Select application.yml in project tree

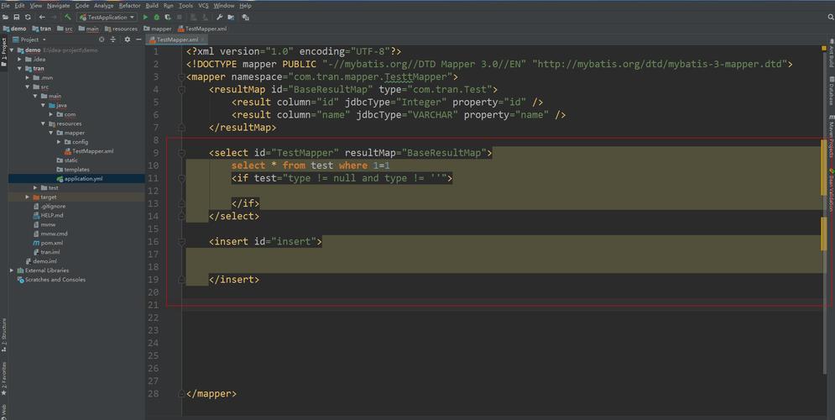tap(80, 179)
